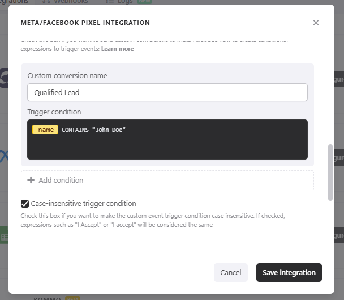Image resolution: width=344 pixels, height=300 pixels.
Task: Click the CONTAINS "John Doe" expression text
Action: (x=93, y=130)
